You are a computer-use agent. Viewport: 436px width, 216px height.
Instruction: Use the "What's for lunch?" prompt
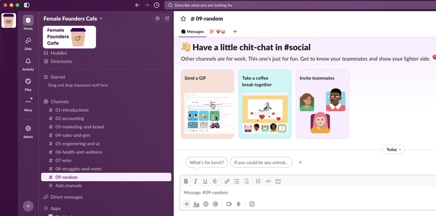pos(207,162)
